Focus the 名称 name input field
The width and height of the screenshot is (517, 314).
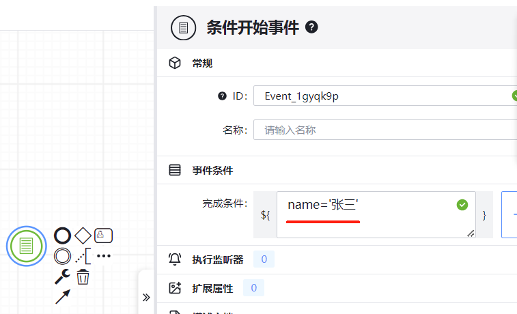(x=385, y=130)
